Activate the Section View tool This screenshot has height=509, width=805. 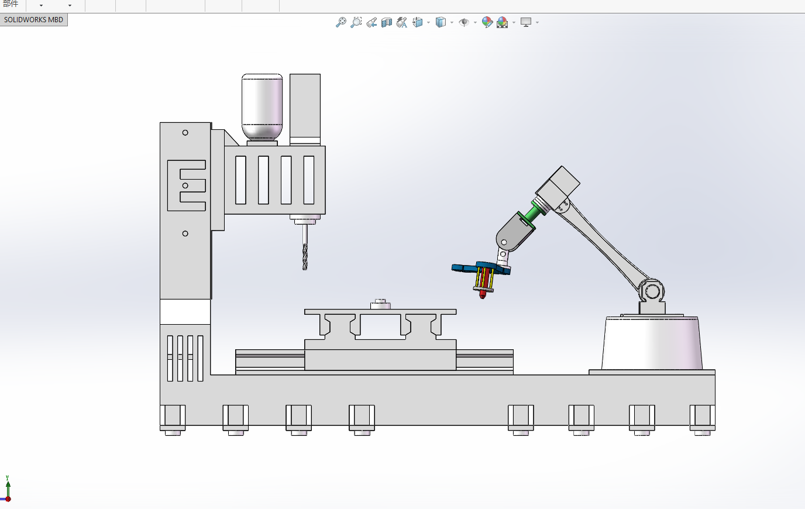point(387,22)
